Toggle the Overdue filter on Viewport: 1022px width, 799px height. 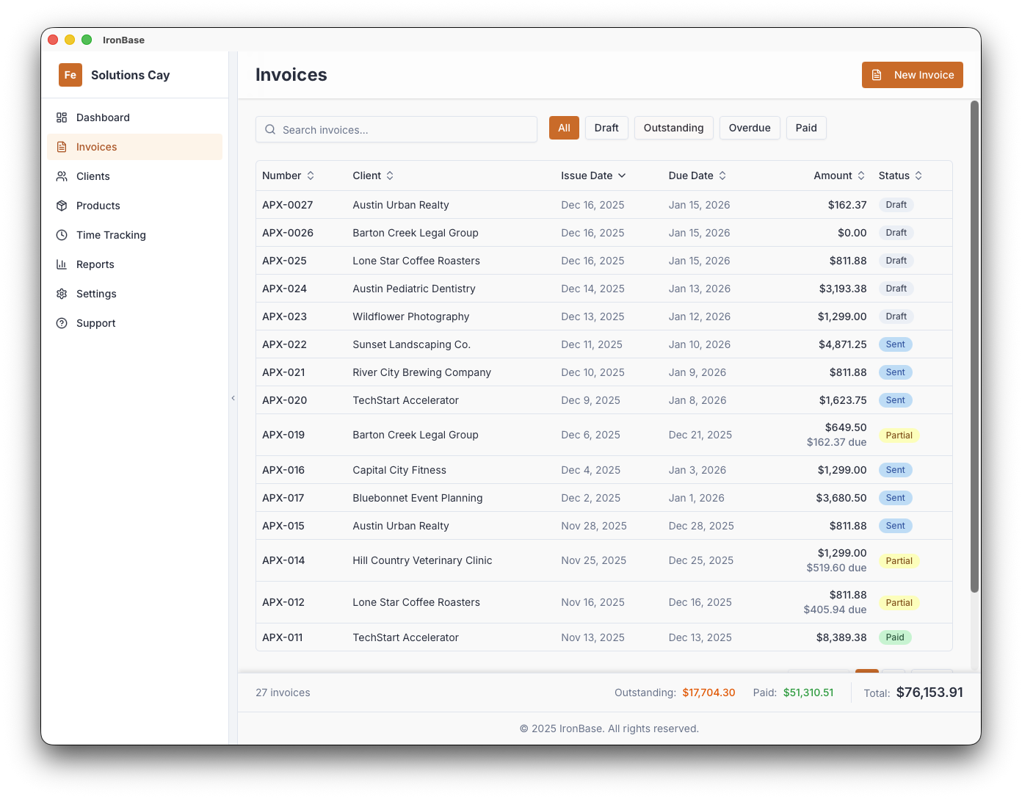(750, 127)
